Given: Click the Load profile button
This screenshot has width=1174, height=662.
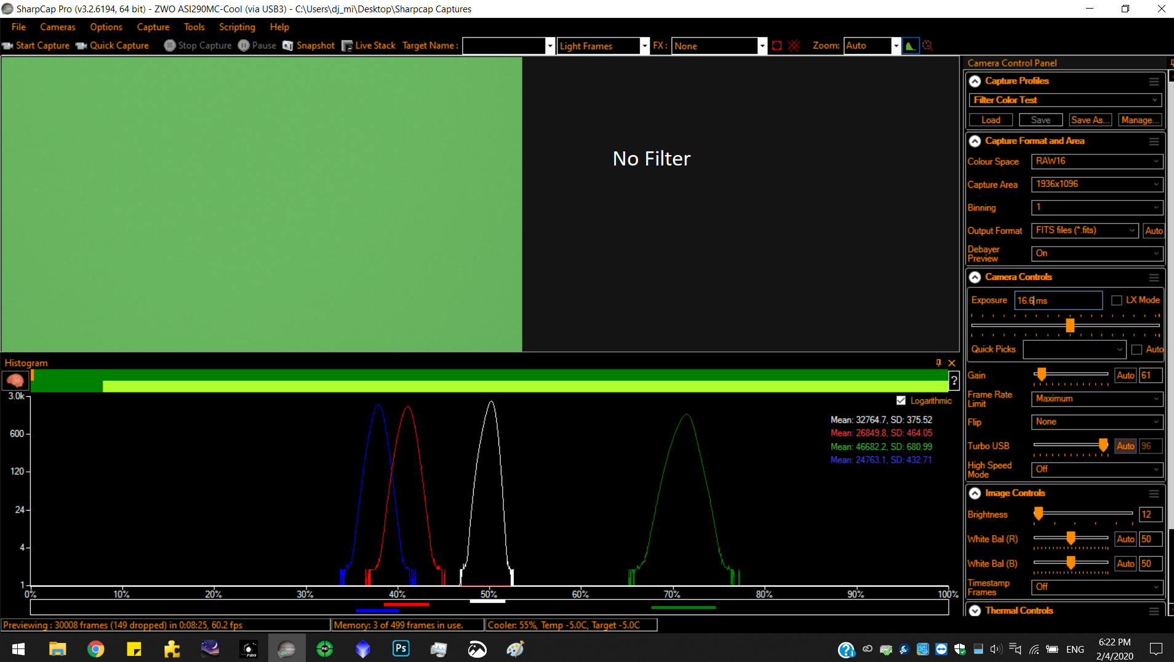Looking at the screenshot, I should [991, 120].
